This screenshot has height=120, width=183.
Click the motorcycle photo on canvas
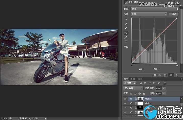tap(59, 57)
